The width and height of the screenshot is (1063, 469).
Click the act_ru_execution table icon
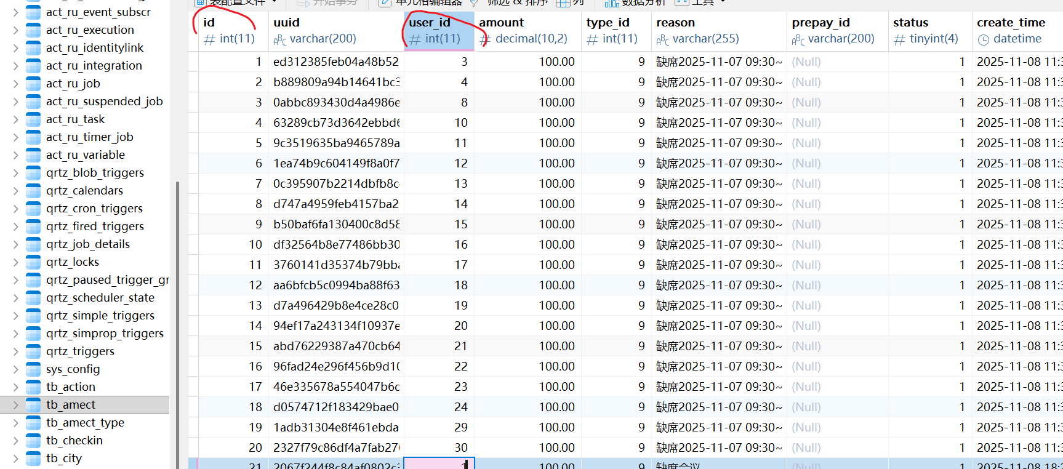coord(34,30)
